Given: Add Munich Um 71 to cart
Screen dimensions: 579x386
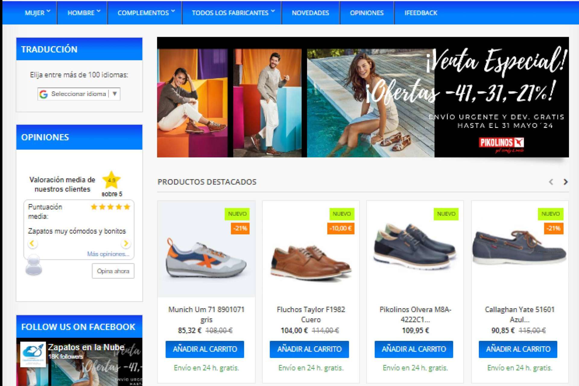Looking at the screenshot, I should point(205,349).
